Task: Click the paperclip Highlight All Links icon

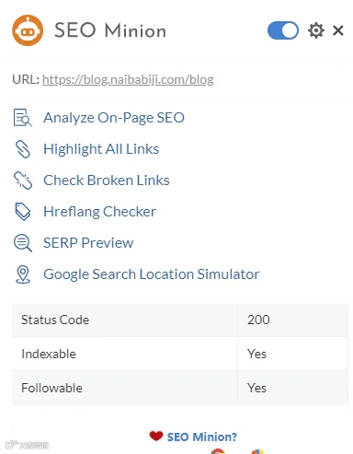Action: (x=23, y=149)
